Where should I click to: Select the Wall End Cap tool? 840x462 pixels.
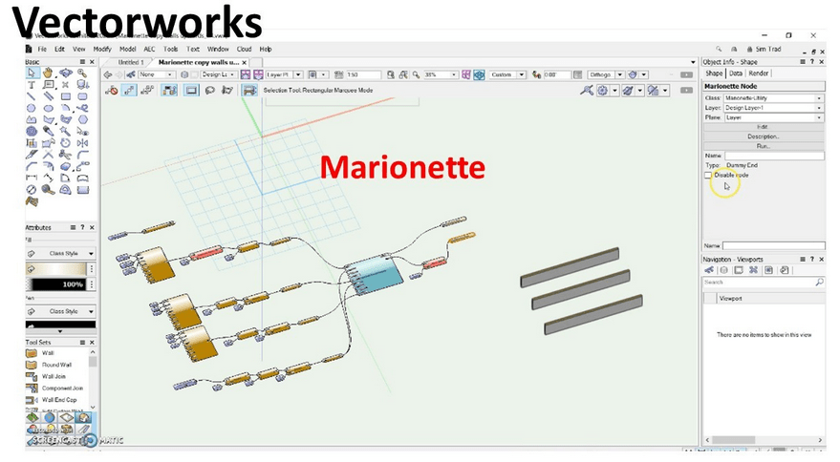point(57,399)
